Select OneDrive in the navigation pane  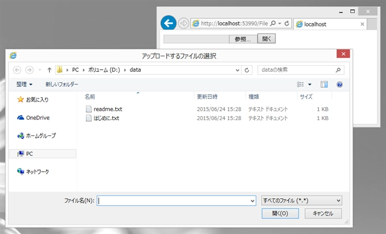coord(38,118)
